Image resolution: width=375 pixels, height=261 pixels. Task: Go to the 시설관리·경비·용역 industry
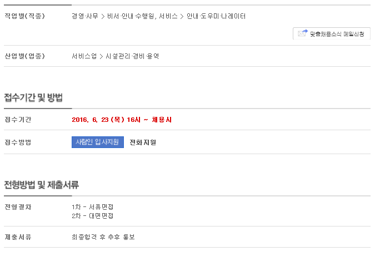click(x=132, y=56)
